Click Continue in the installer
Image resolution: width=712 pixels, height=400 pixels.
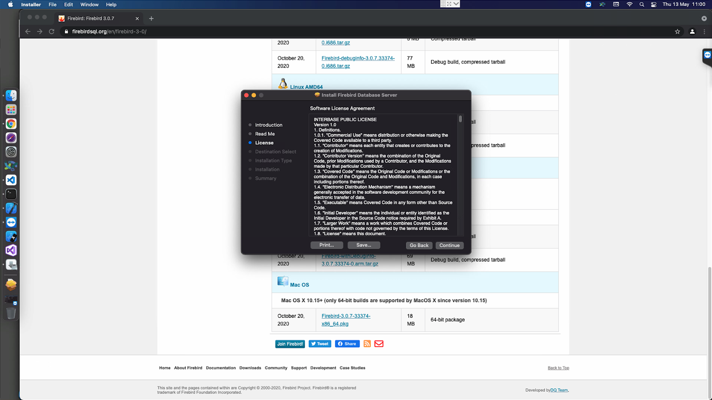click(449, 246)
